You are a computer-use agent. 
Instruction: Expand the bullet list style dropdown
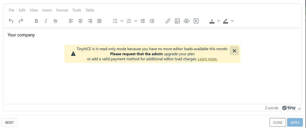click(x=122, y=21)
